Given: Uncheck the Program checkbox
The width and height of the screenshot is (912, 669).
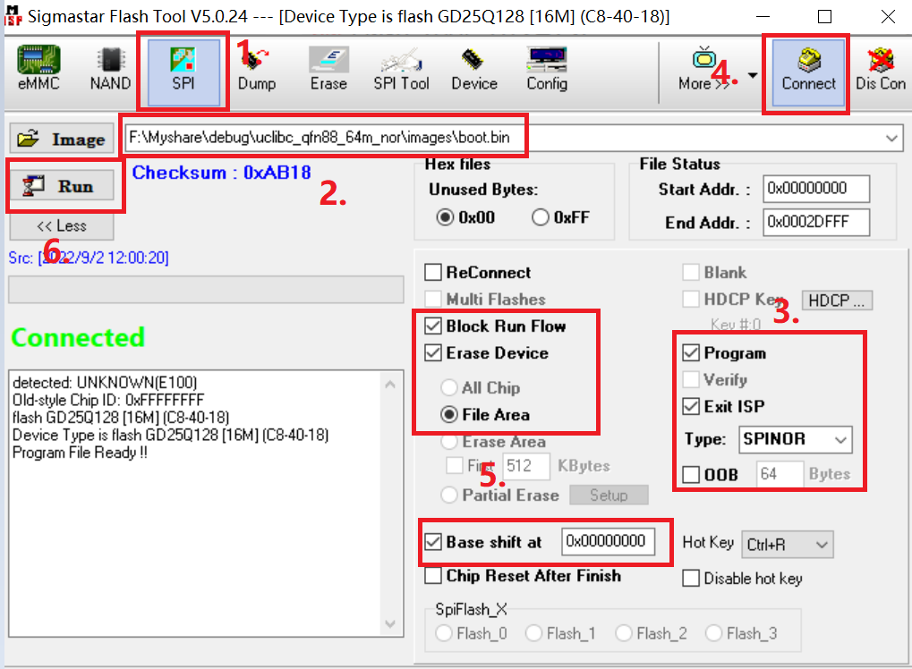Looking at the screenshot, I should pyautogui.click(x=691, y=352).
